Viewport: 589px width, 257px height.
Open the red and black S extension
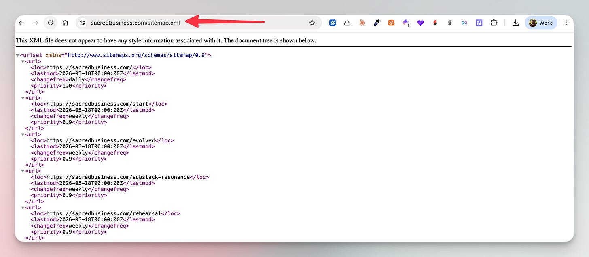click(x=435, y=23)
